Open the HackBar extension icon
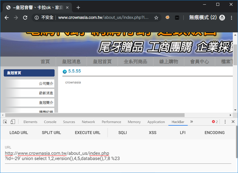This screenshot has width=238, height=173. coord(177,18)
